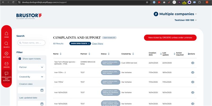Expand the Partner filter dropdown

pos(31,67)
